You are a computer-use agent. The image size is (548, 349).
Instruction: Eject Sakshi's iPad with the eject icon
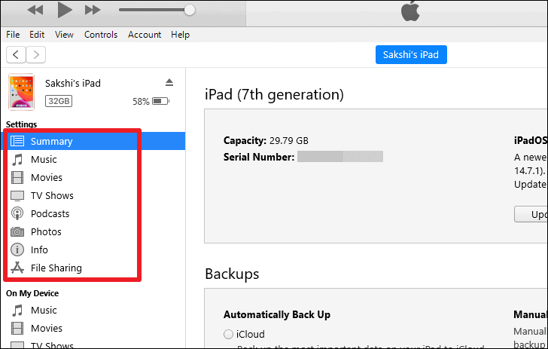pos(169,83)
